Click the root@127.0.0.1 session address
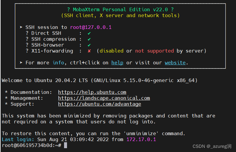Image resolution: width=236 pixels, height=152 pixels. pos(91,27)
